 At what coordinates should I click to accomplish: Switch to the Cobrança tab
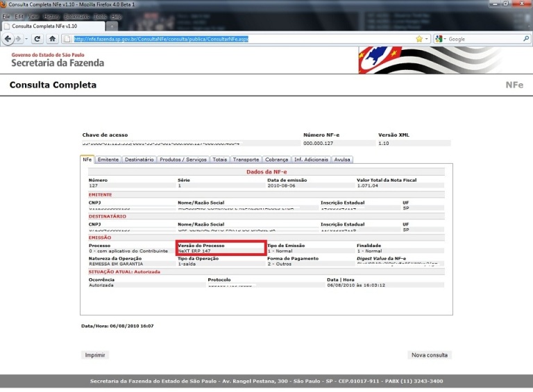pos(276,160)
